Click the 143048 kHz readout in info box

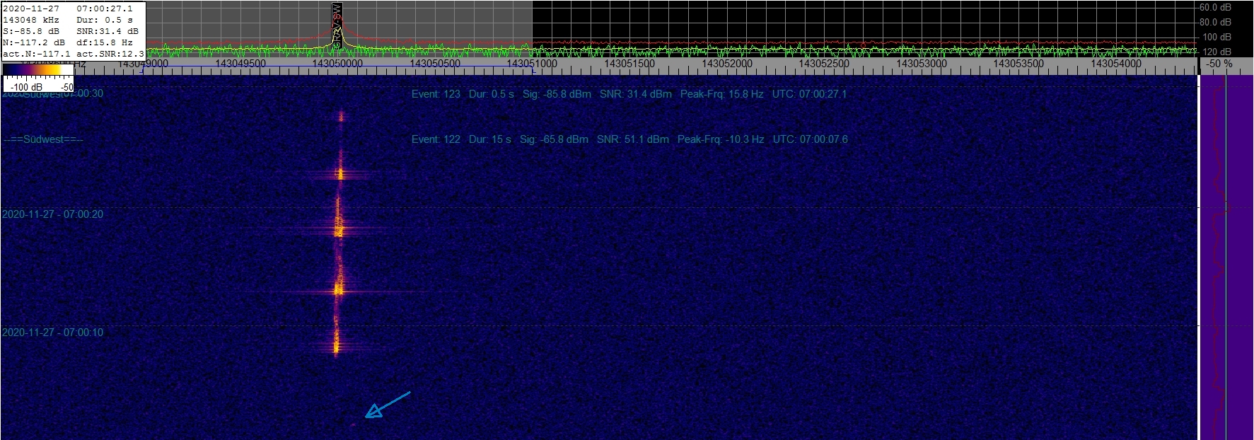[30, 20]
